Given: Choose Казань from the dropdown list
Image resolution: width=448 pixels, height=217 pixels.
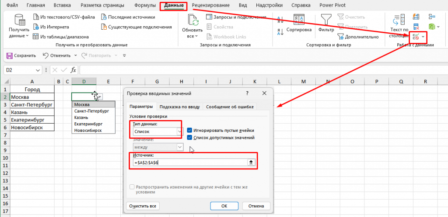Looking at the screenshot, I should tap(94, 117).
